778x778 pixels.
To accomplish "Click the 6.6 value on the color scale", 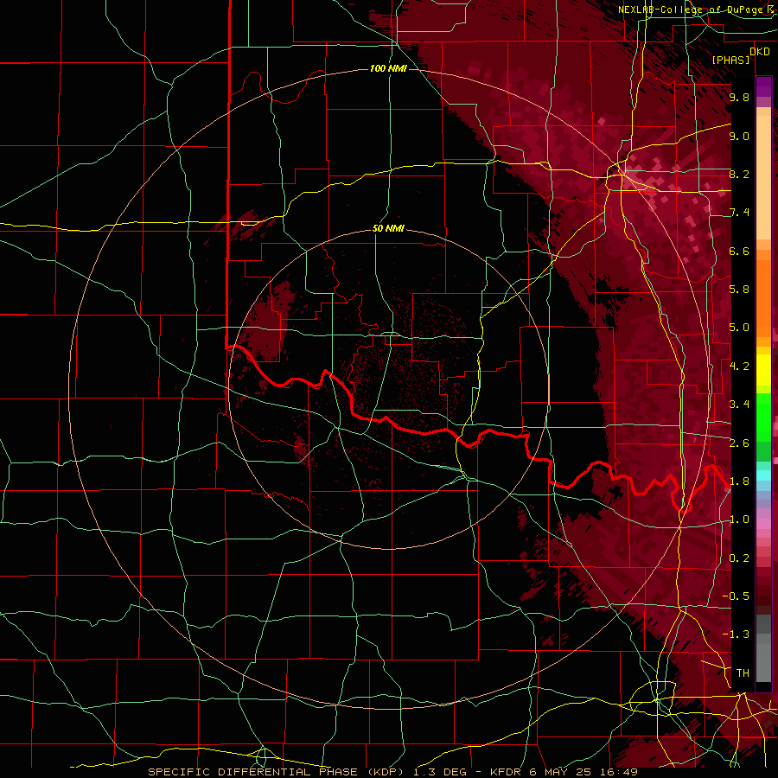I will [739, 251].
